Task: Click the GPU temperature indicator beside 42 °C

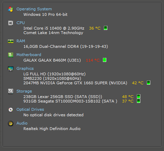Action: coord(149,83)
